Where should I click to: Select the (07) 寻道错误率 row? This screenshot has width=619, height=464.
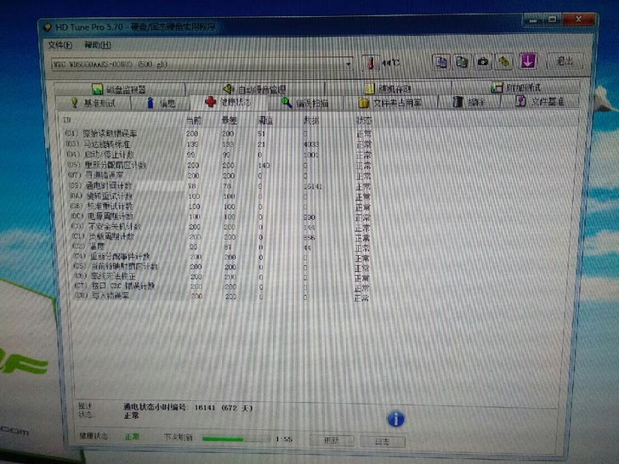tap(219, 175)
